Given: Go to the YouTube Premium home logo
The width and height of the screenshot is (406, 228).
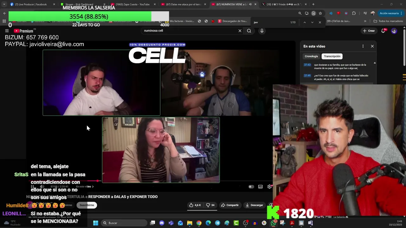Looking at the screenshot, I should coord(23,31).
